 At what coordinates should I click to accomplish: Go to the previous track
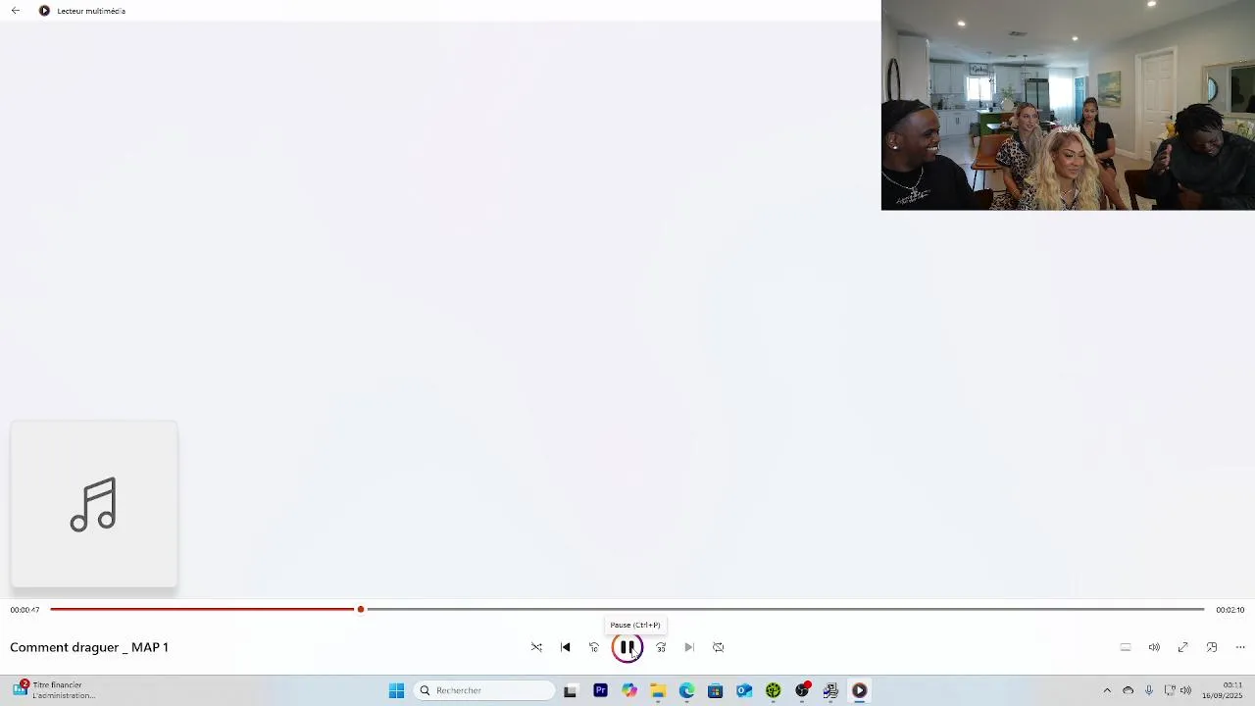(566, 647)
